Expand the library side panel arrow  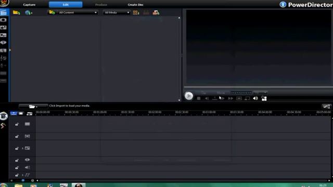click(x=10, y=50)
